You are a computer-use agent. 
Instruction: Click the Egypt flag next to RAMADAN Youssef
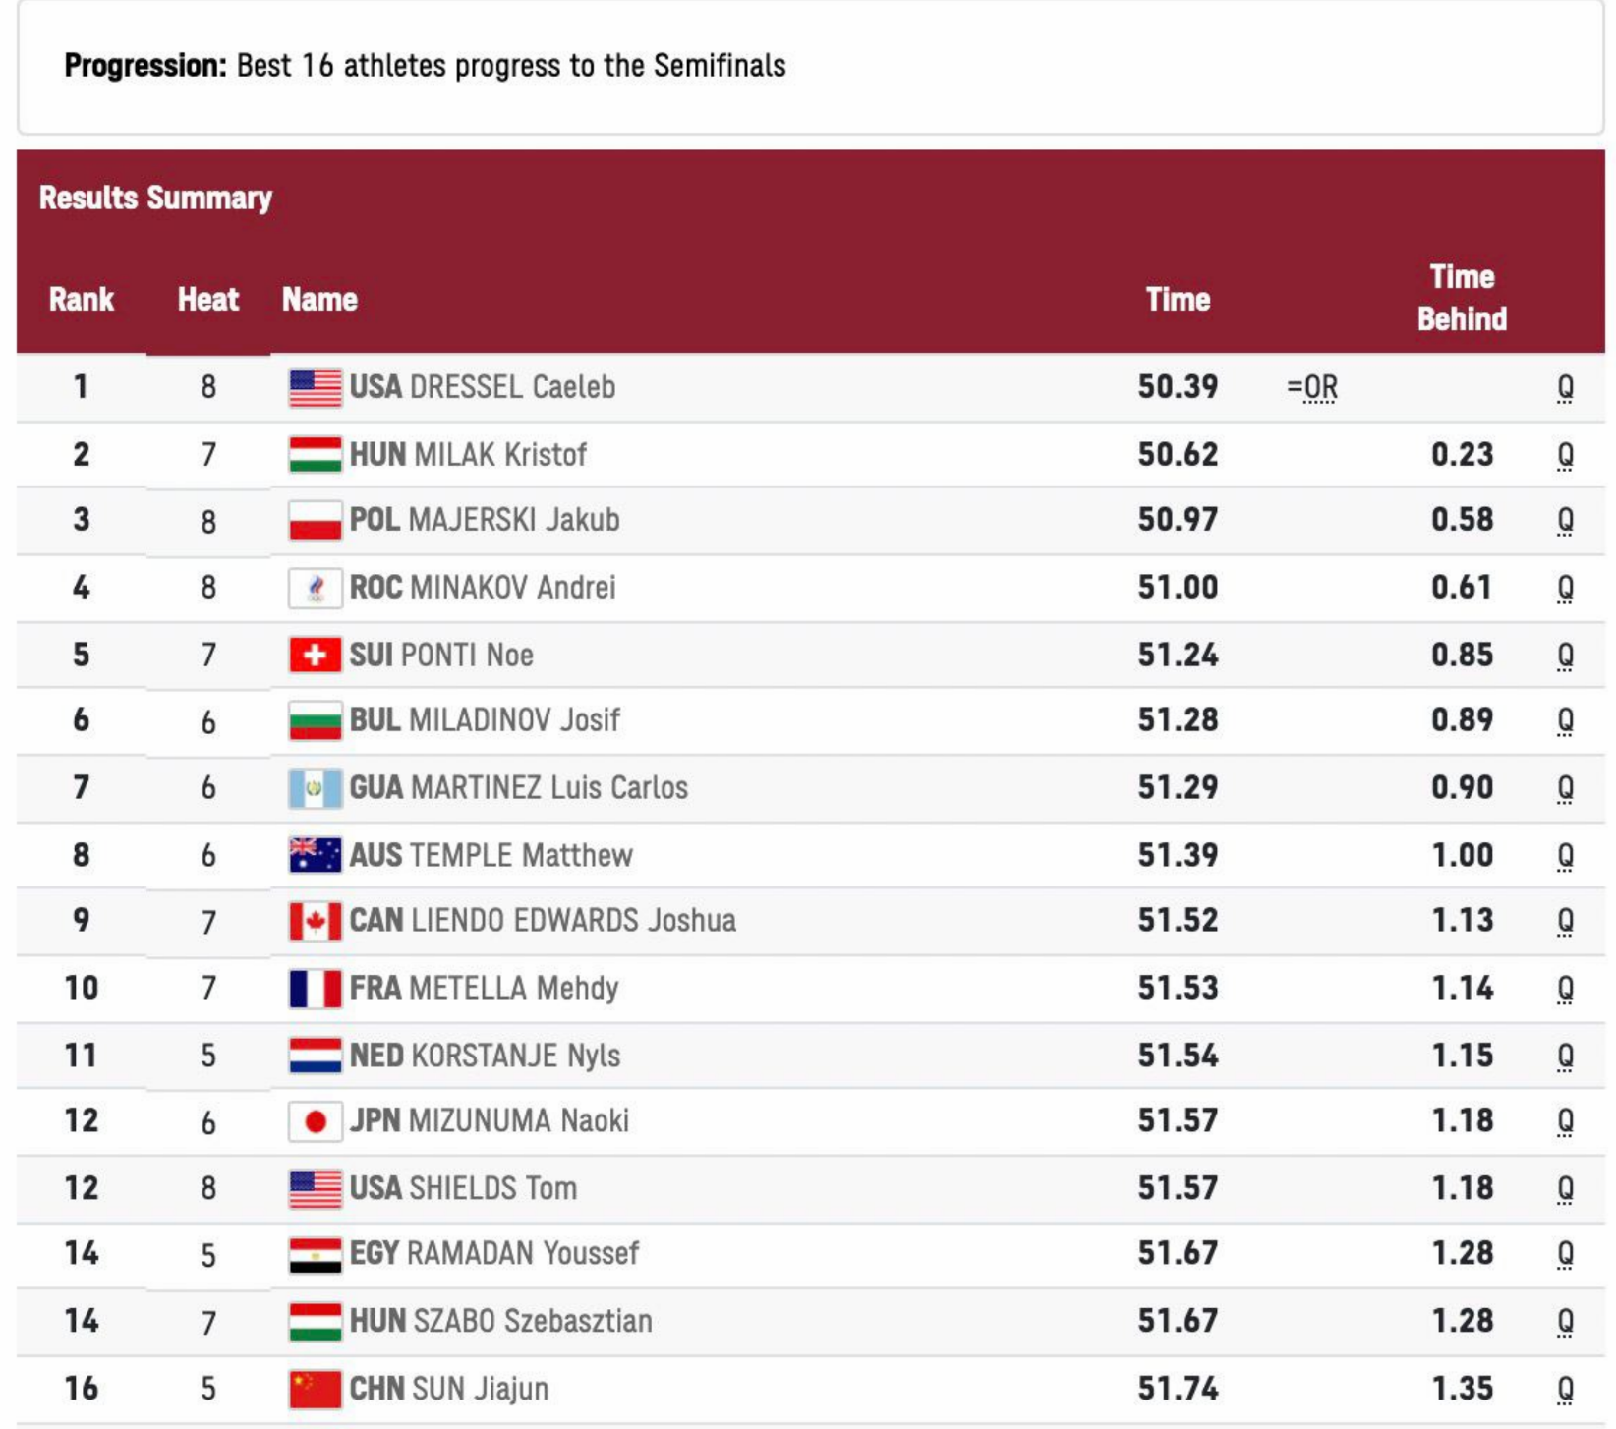point(316,1254)
